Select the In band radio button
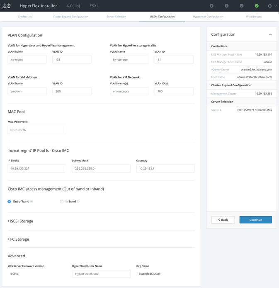Screen dimensions: 279x288 (x=62, y=202)
